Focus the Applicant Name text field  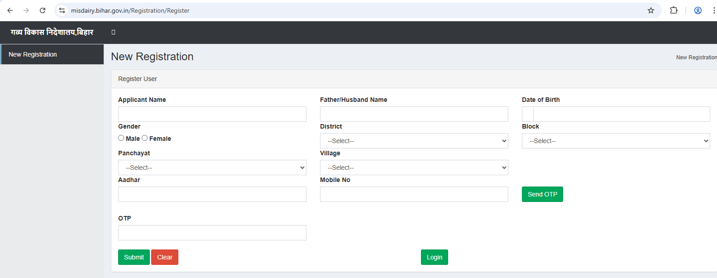(x=212, y=114)
